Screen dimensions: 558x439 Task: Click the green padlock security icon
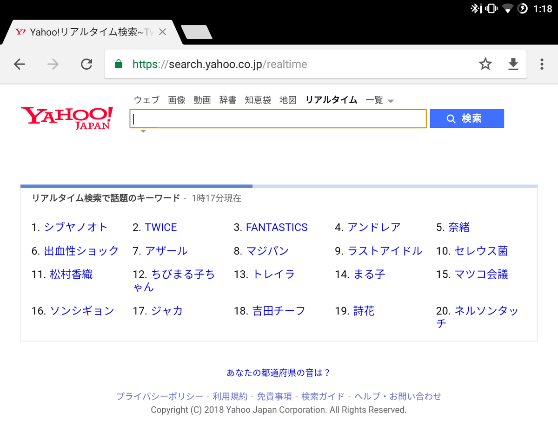(x=119, y=64)
